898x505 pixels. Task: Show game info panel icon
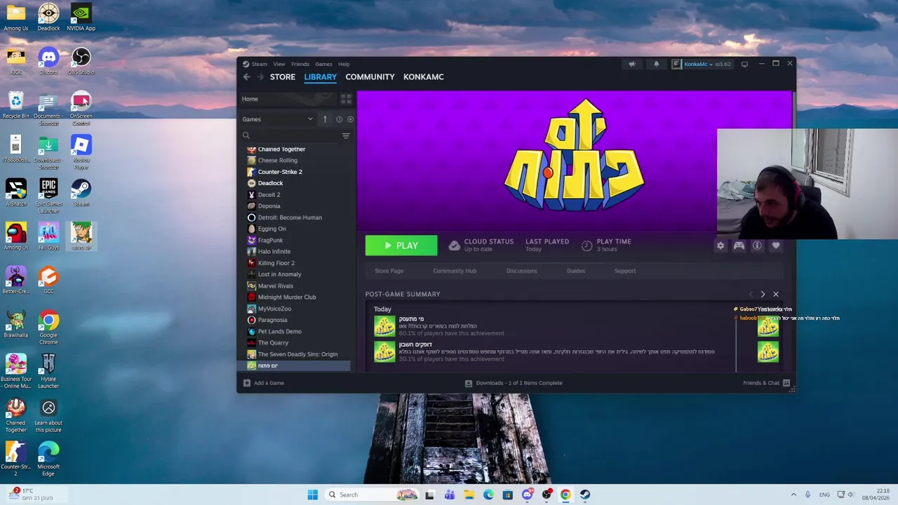pyautogui.click(x=757, y=245)
